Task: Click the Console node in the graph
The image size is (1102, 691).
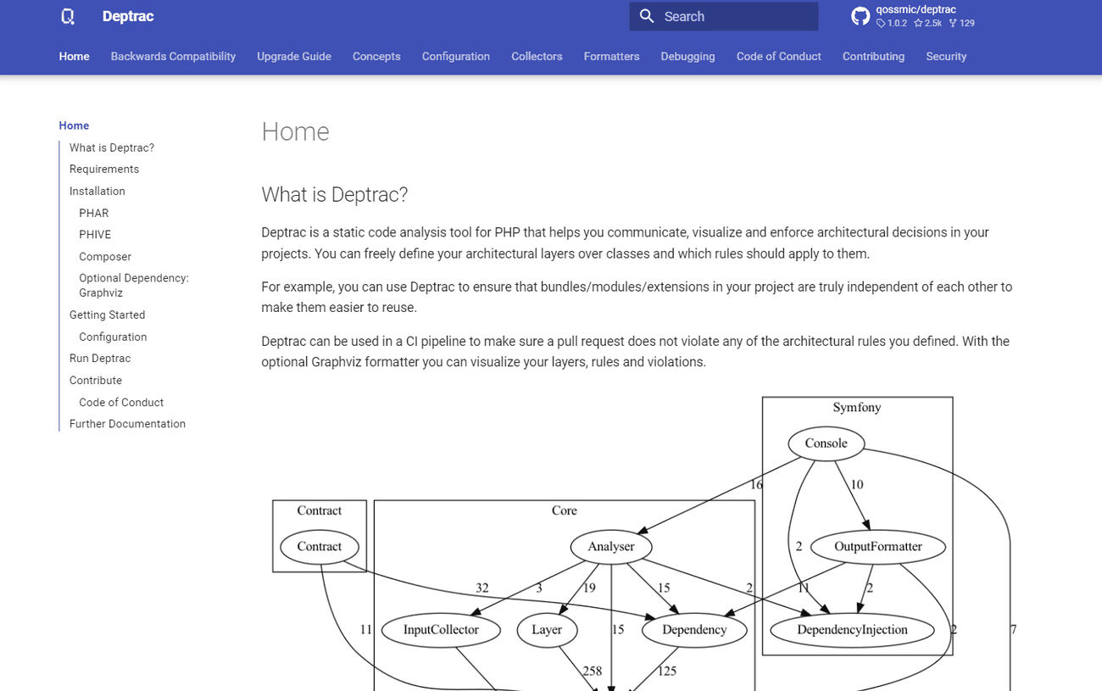Action: (826, 443)
